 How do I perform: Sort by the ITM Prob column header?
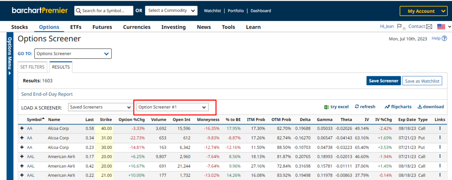(256, 119)
